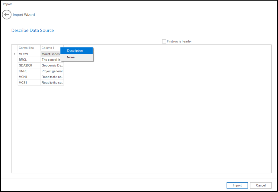Select the MLHW control line cell

(x=29, y=54)
